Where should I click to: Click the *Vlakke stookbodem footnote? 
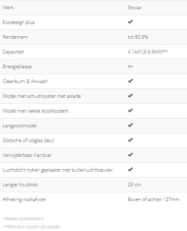click(24, 219)
